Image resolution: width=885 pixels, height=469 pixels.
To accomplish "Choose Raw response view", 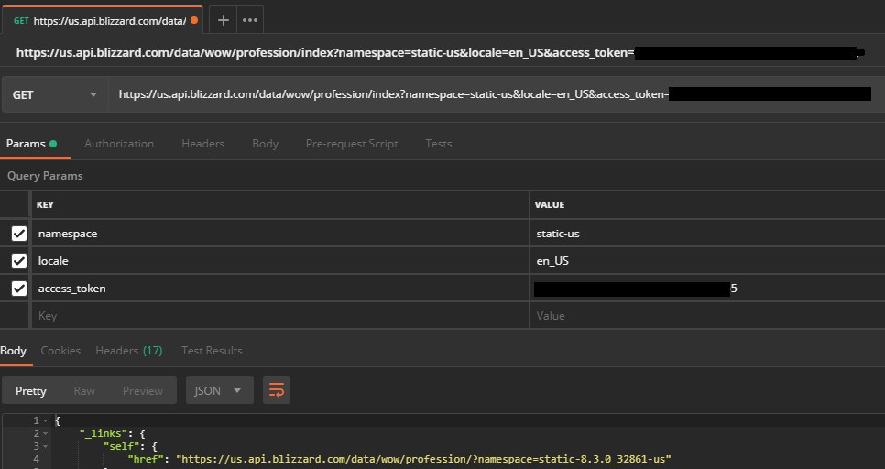I will tap(84, 390).
